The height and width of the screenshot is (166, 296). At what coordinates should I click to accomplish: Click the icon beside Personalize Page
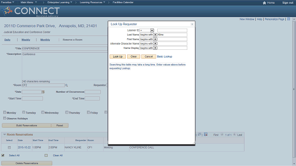[289, 19]
